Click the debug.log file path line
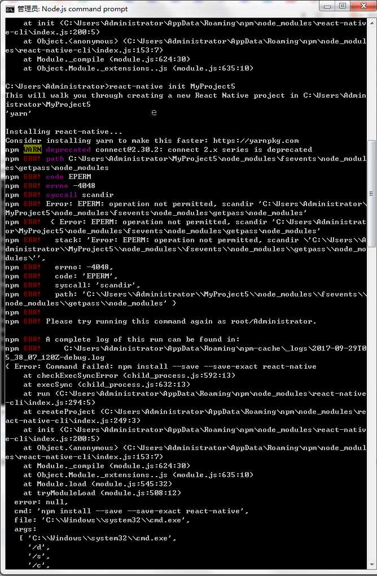Image resolution: width=377 pixels, height=576 pixels. pyautogui.click(x=186, y=353)
